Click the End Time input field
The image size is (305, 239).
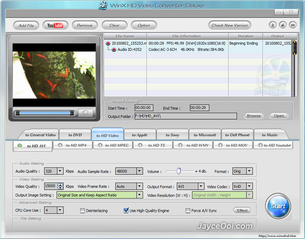click(x=199, y=108)
